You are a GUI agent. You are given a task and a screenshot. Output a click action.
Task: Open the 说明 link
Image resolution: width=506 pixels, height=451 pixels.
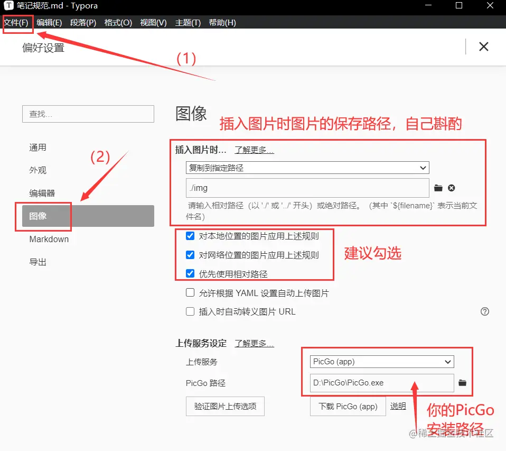click(x=398, y=406)
